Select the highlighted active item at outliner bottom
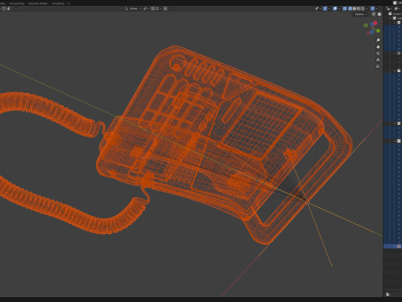 pyautogui.click(x=393, y=247)
